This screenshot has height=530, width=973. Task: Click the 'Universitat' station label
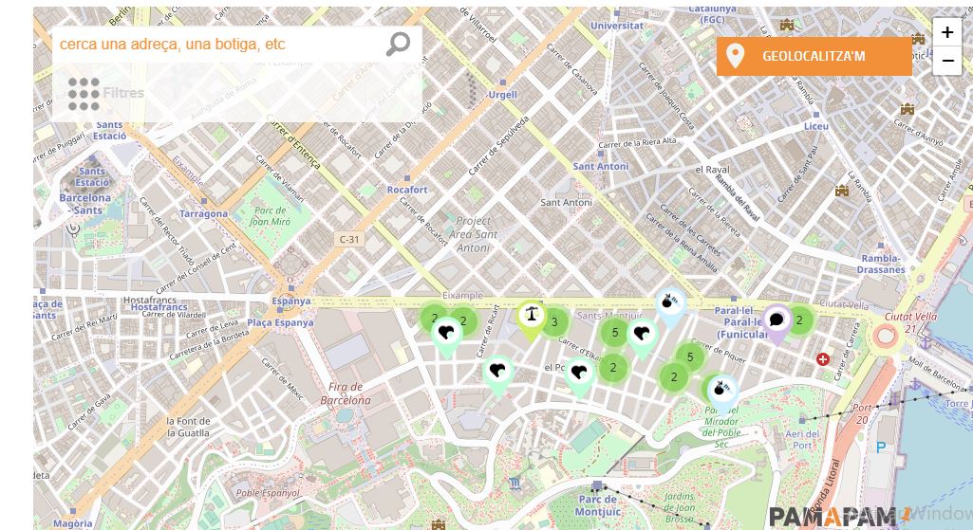coord(617,26)
